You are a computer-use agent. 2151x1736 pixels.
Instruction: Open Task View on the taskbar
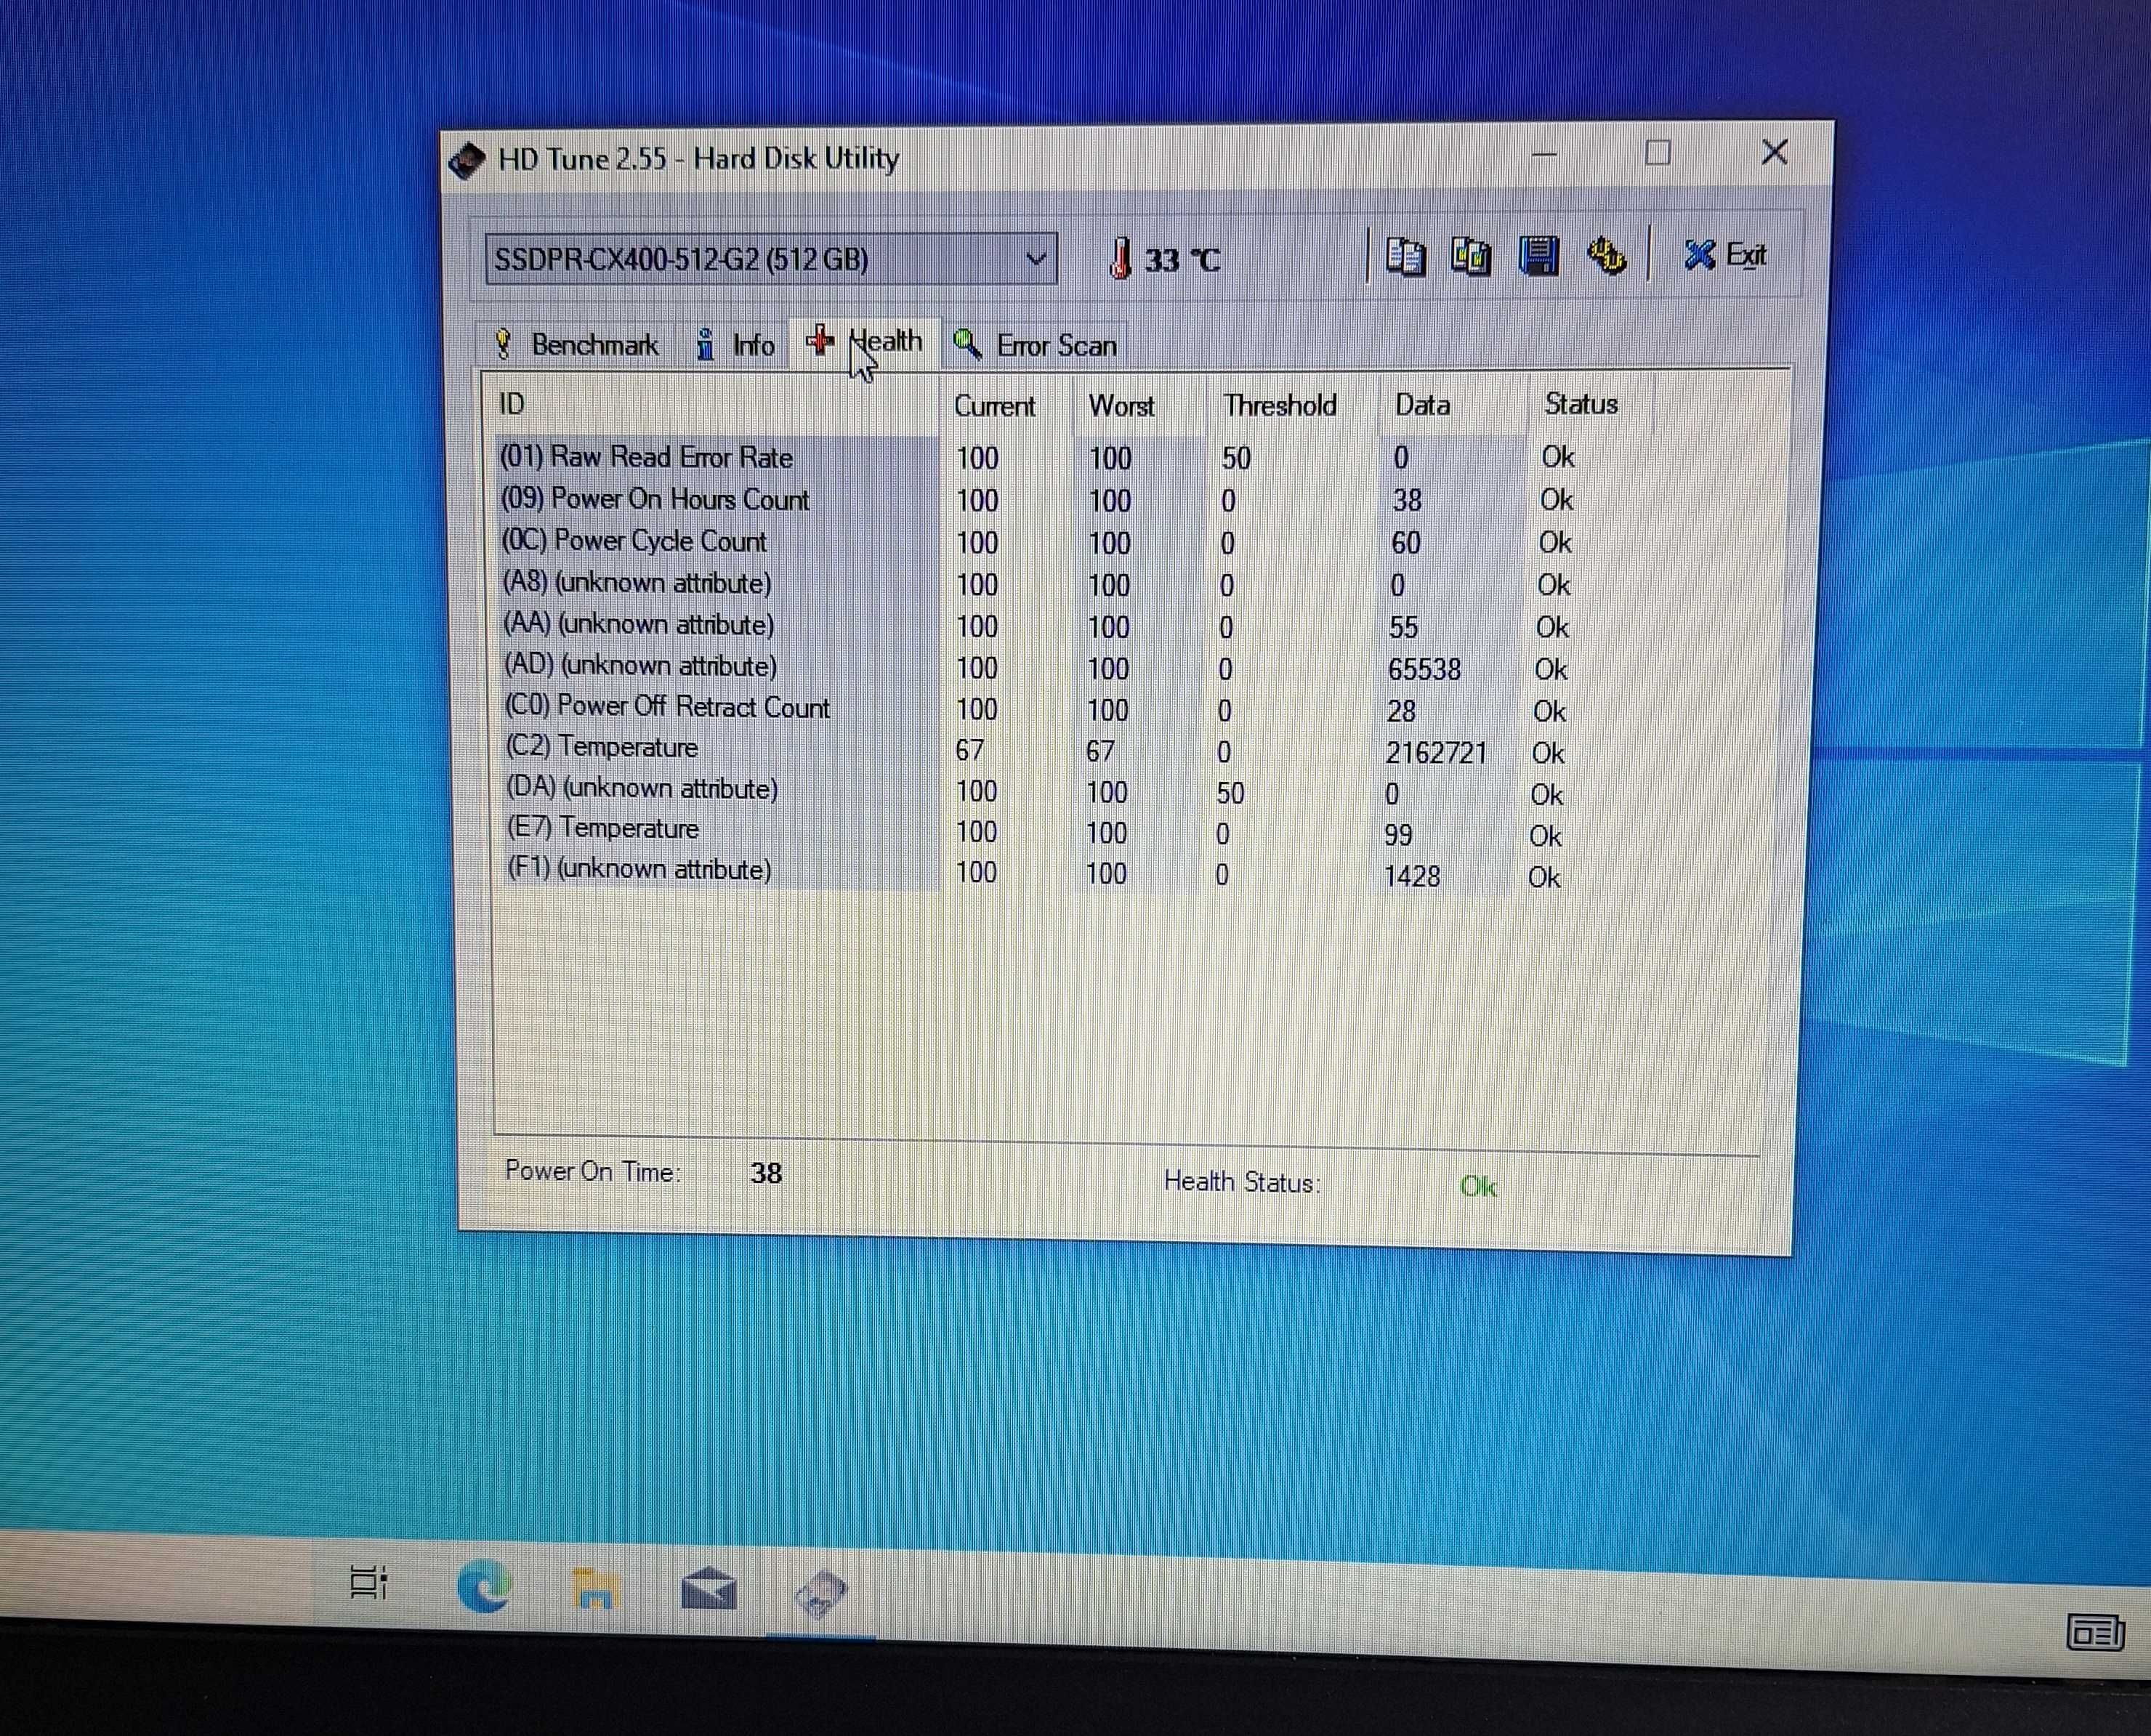(x=368, y=1582)
